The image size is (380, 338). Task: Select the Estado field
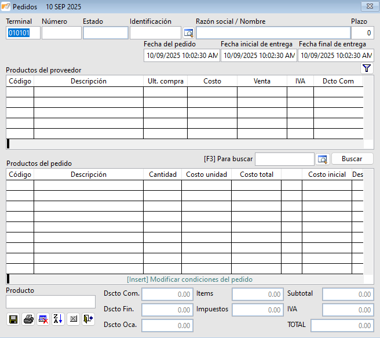105,33
